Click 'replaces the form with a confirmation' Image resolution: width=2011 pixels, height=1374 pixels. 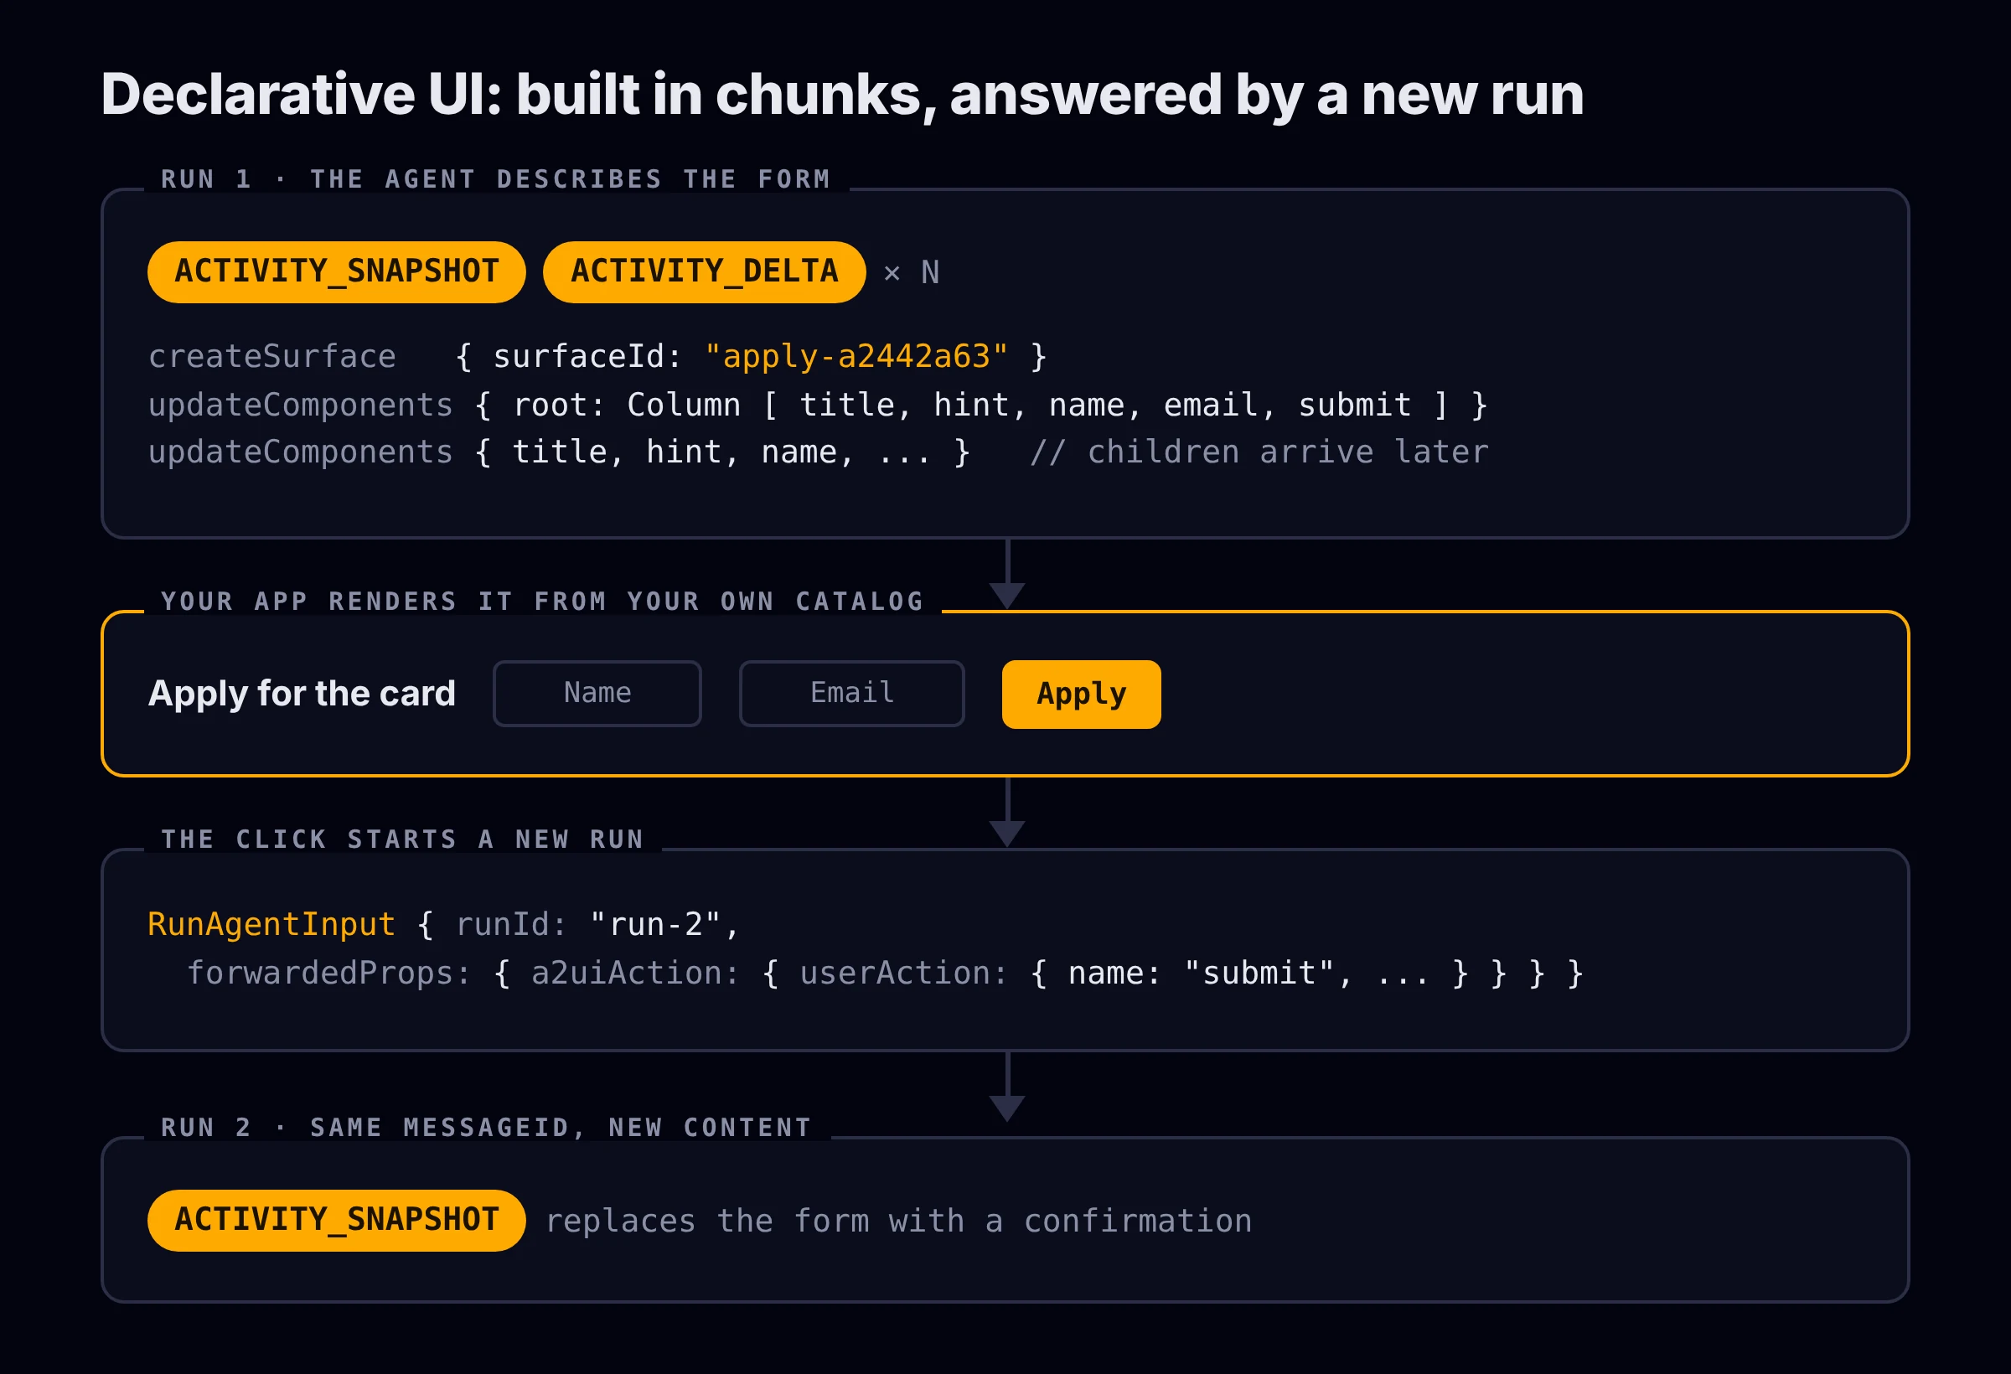click(x=898, y=1221)
